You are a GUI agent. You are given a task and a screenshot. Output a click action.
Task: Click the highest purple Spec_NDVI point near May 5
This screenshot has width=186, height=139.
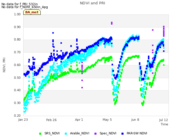point(112,23)
